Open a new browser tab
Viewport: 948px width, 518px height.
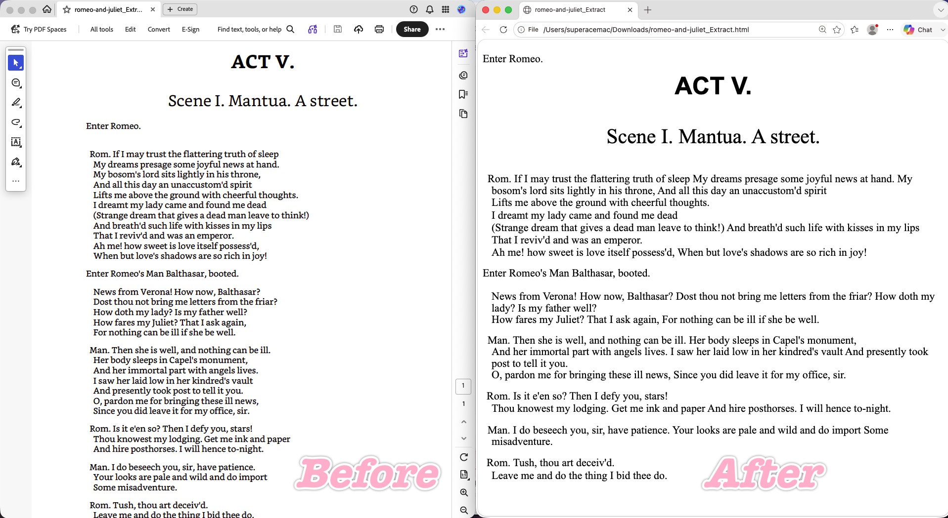[648, 10]
